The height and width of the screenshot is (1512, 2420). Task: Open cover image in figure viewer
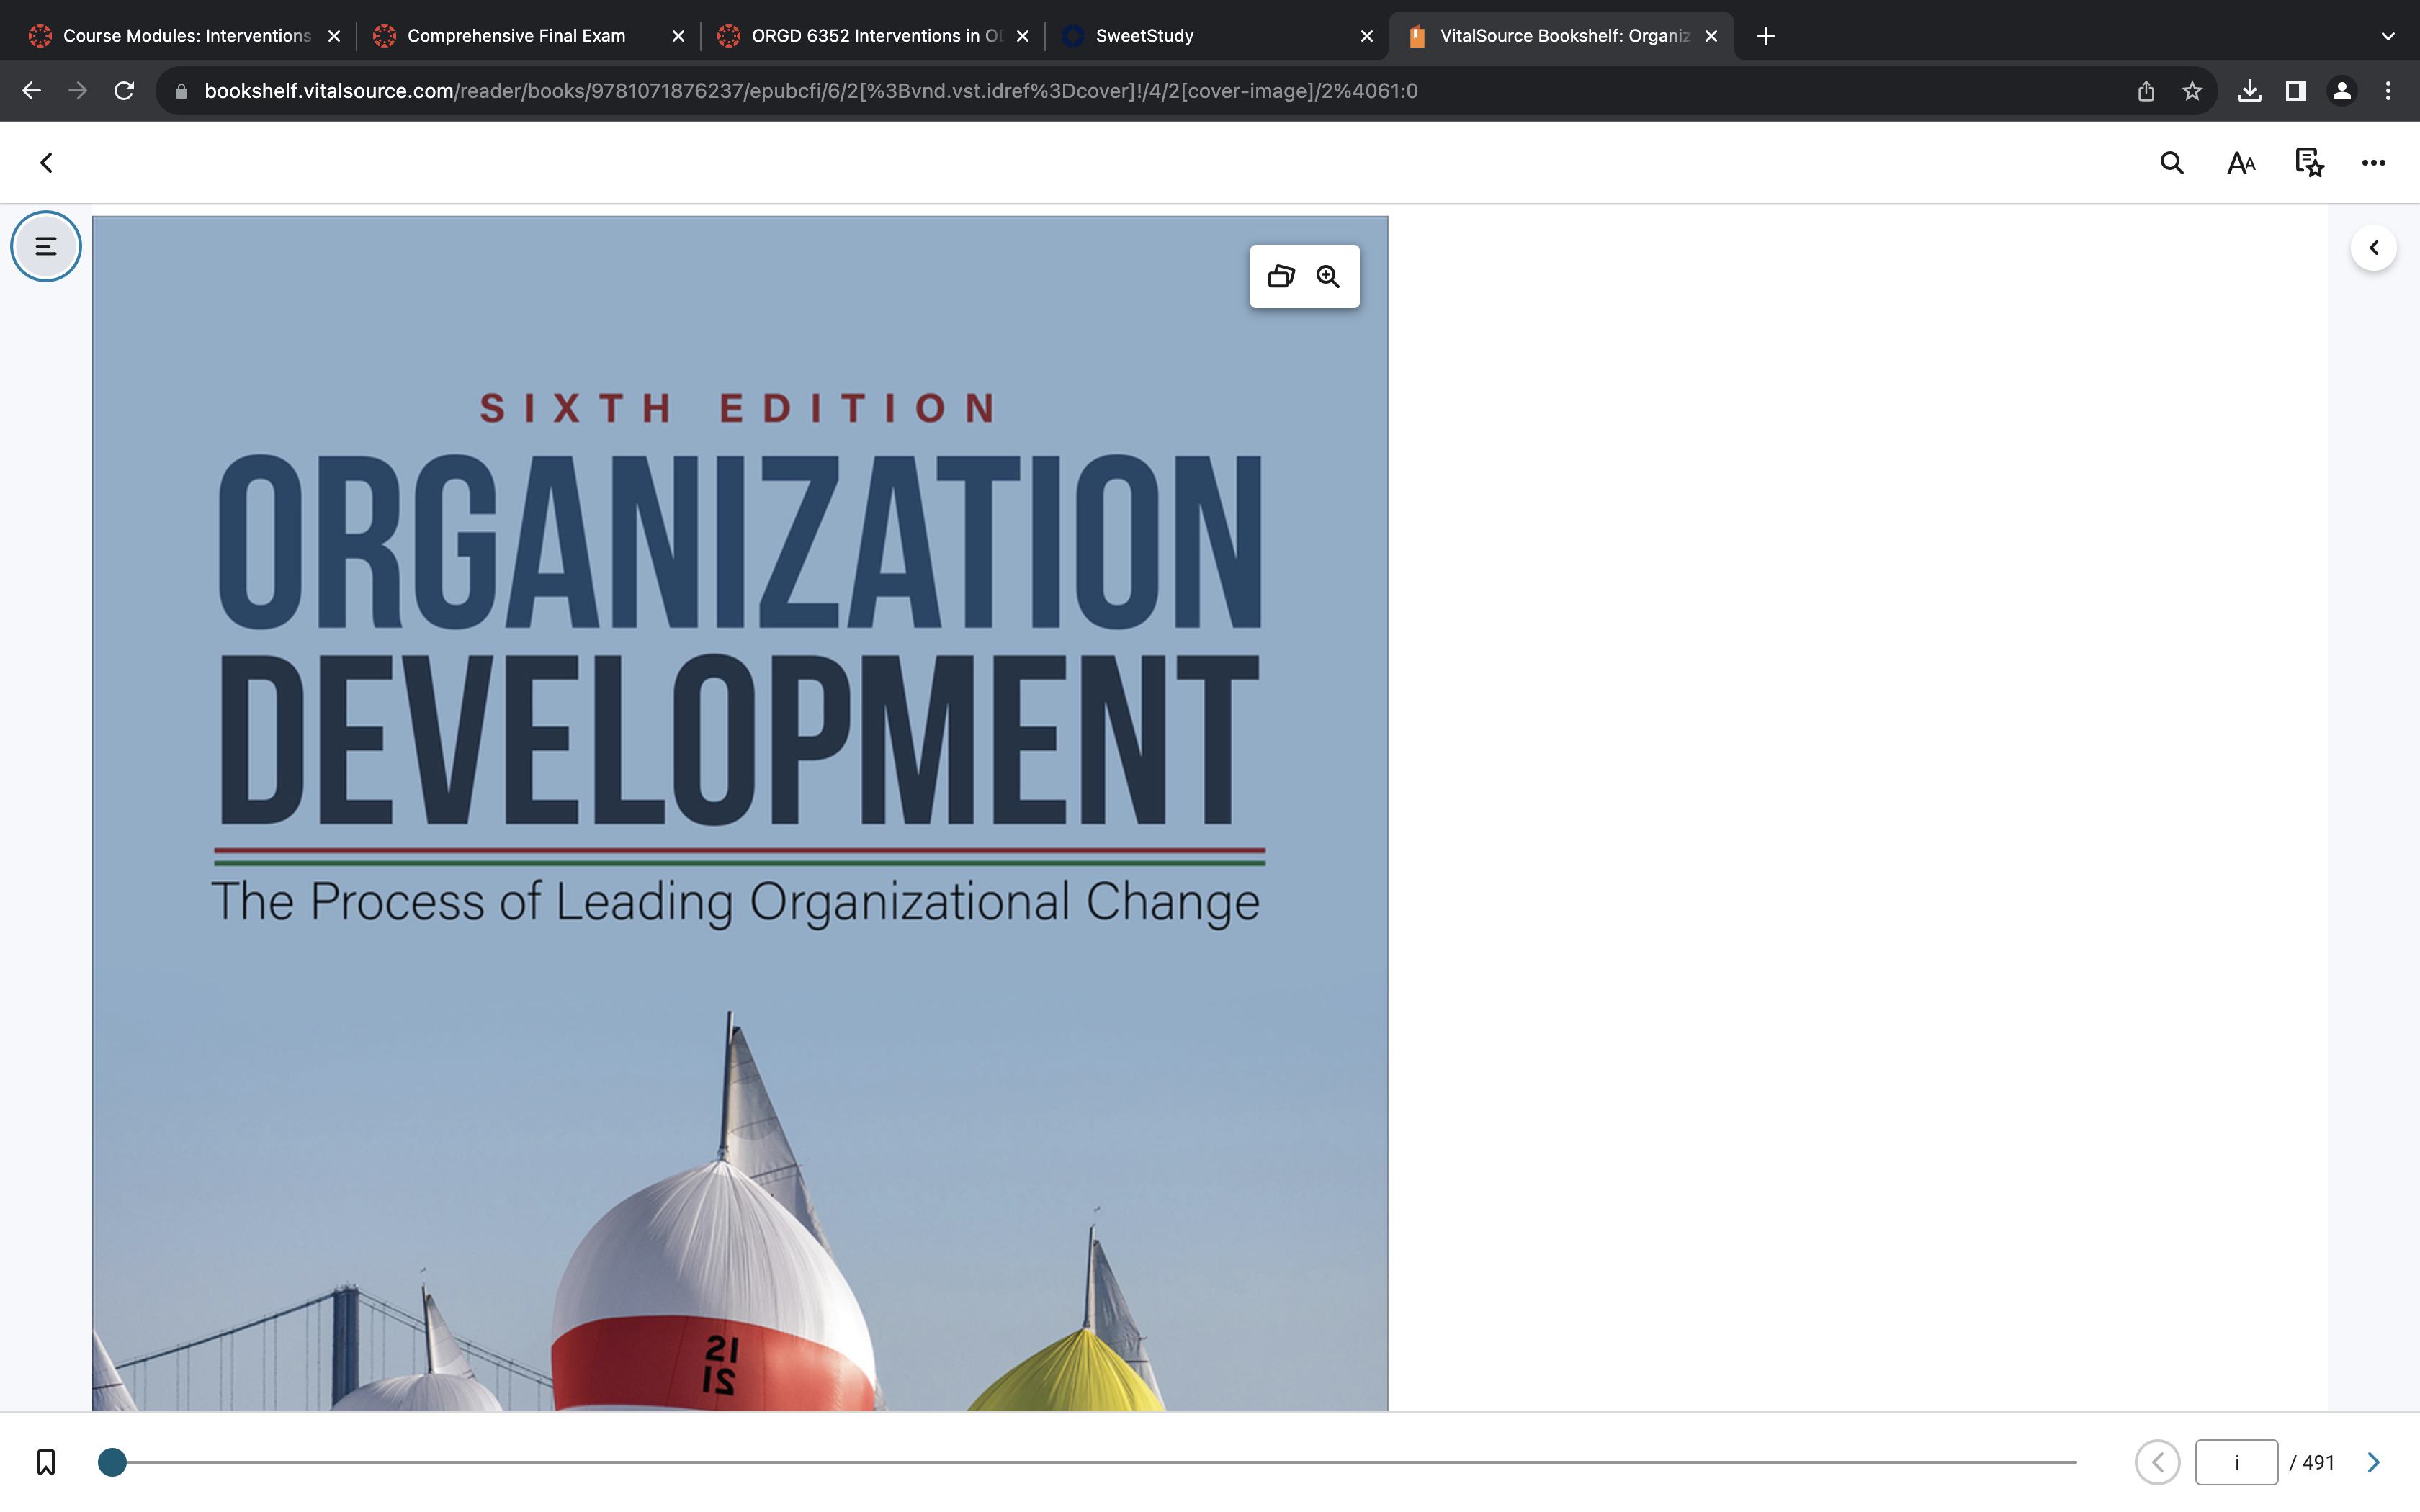(1281, 277)
